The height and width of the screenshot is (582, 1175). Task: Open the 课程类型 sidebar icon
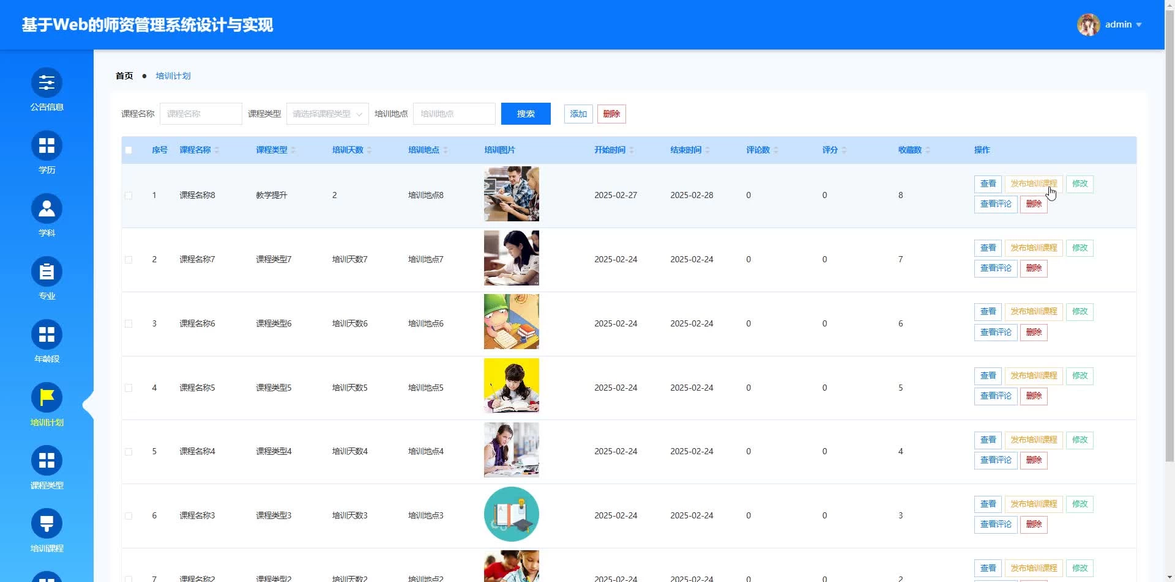pyautogui.click(x=47, y=461)
